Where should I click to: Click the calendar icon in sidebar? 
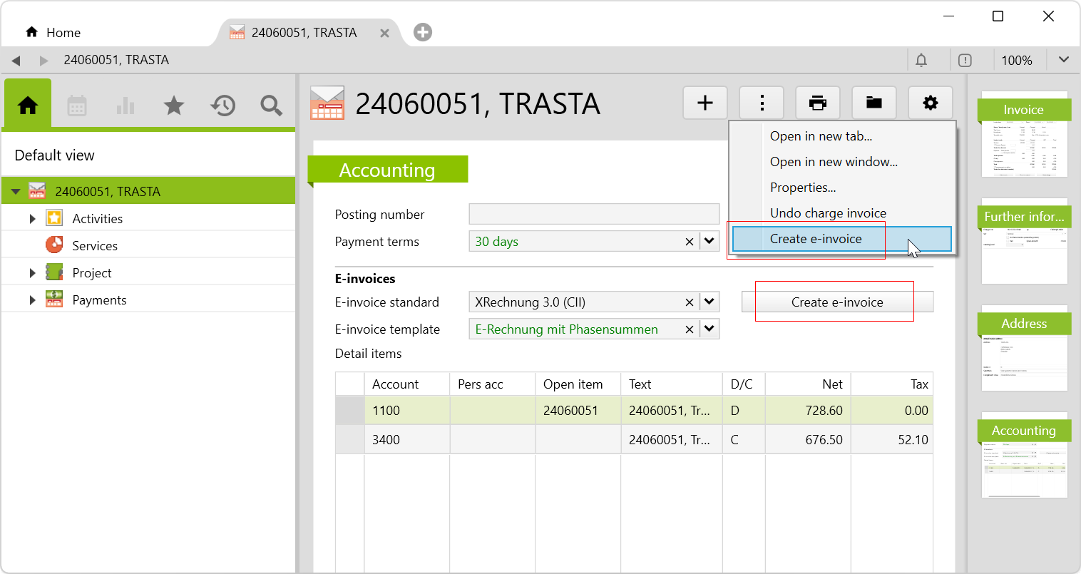coord(77,106)
